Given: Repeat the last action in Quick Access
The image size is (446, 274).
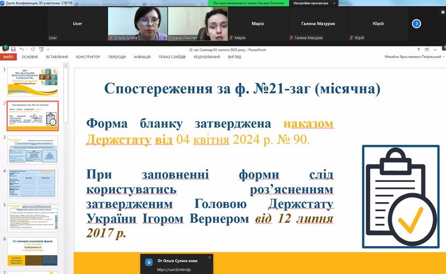Looking at the screenshot, I should pos(33,50).
